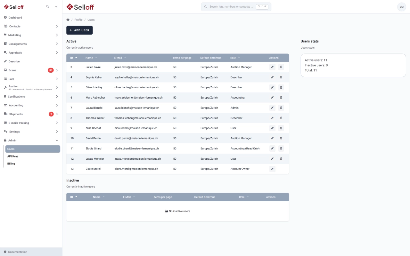Expand the Appraisals sidebar menu
The width and height of the screenshot is (410, 256).
(x=57, y=52)
